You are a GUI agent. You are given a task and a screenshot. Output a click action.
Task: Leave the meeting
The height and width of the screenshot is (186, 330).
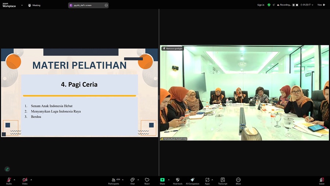322,180
